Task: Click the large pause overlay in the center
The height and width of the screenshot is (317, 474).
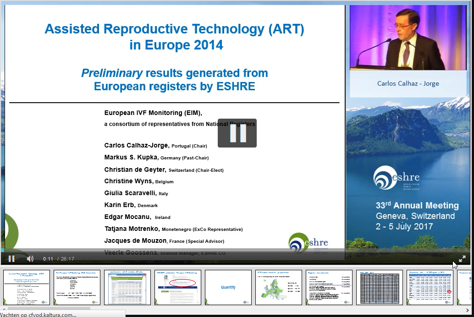Action: (x=237, y=133)
